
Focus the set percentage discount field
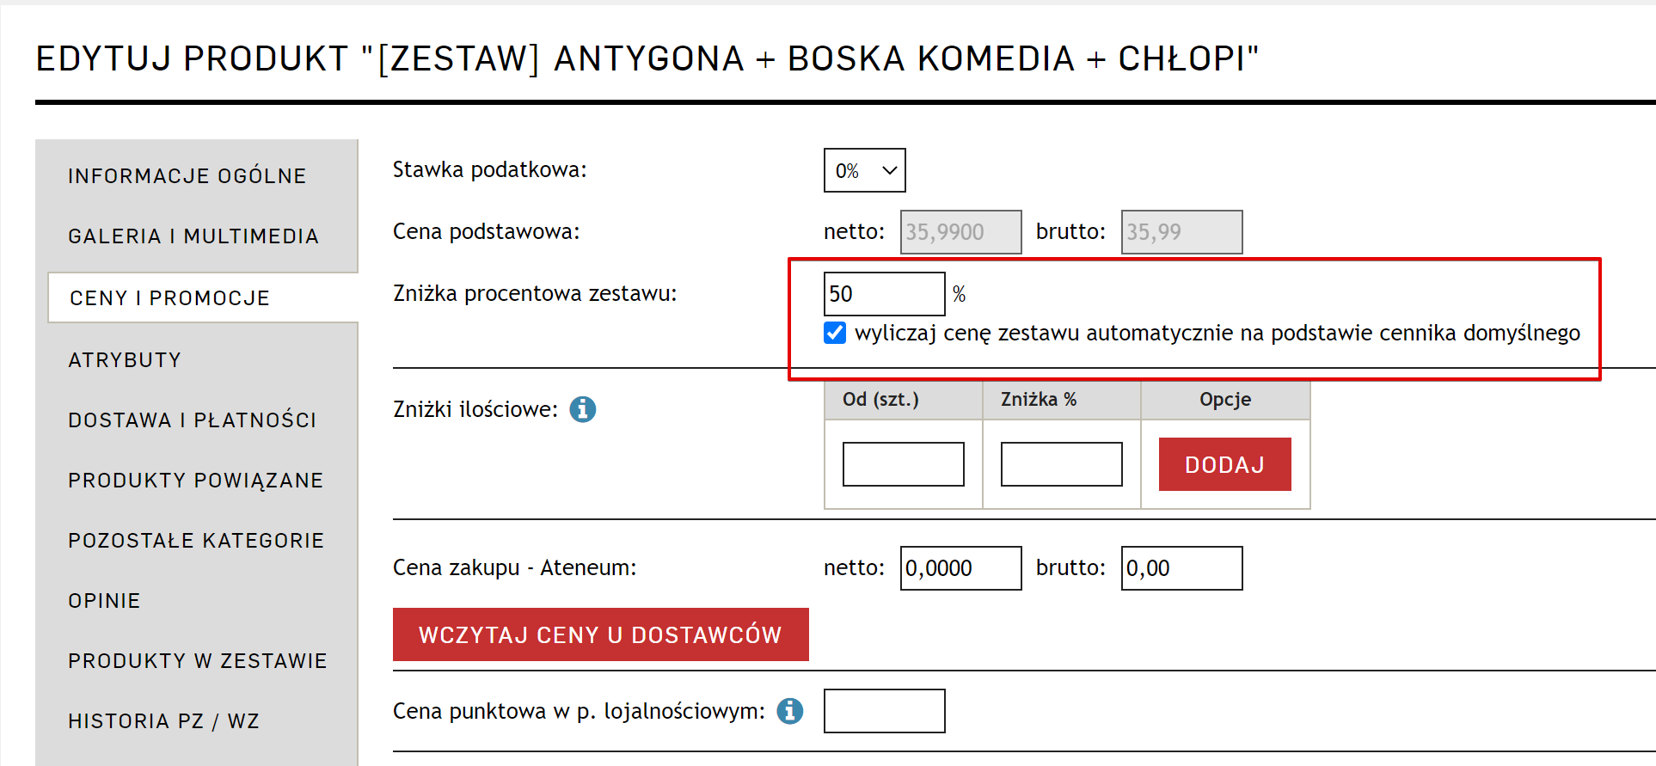point(884,294)
